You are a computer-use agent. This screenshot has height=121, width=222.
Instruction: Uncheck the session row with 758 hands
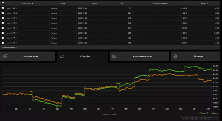[3, 38]
